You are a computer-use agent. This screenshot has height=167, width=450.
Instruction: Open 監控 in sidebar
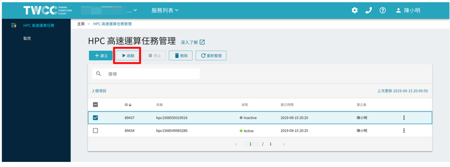27,38
